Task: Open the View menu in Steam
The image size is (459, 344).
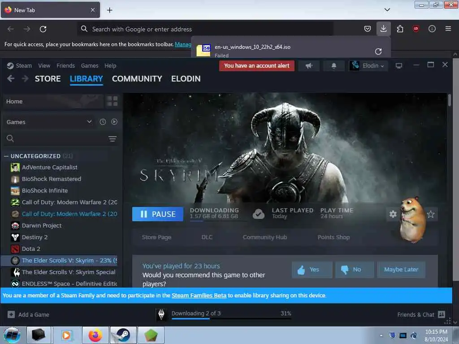Action: 44,65
